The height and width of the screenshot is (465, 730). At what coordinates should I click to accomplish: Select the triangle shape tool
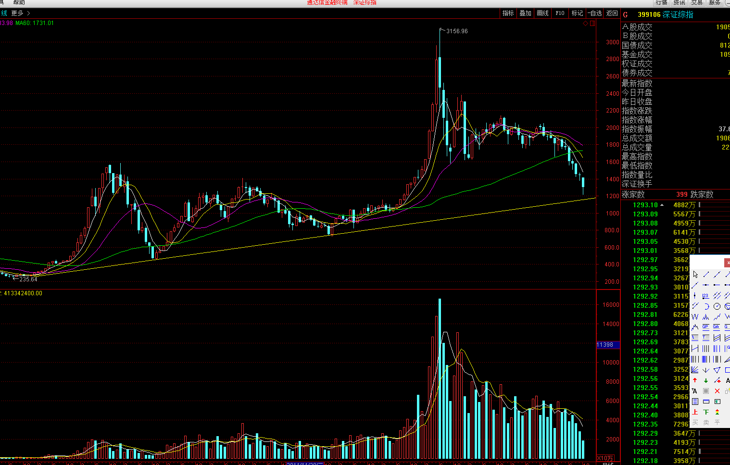pyautogui.click(x=717, y=370)
